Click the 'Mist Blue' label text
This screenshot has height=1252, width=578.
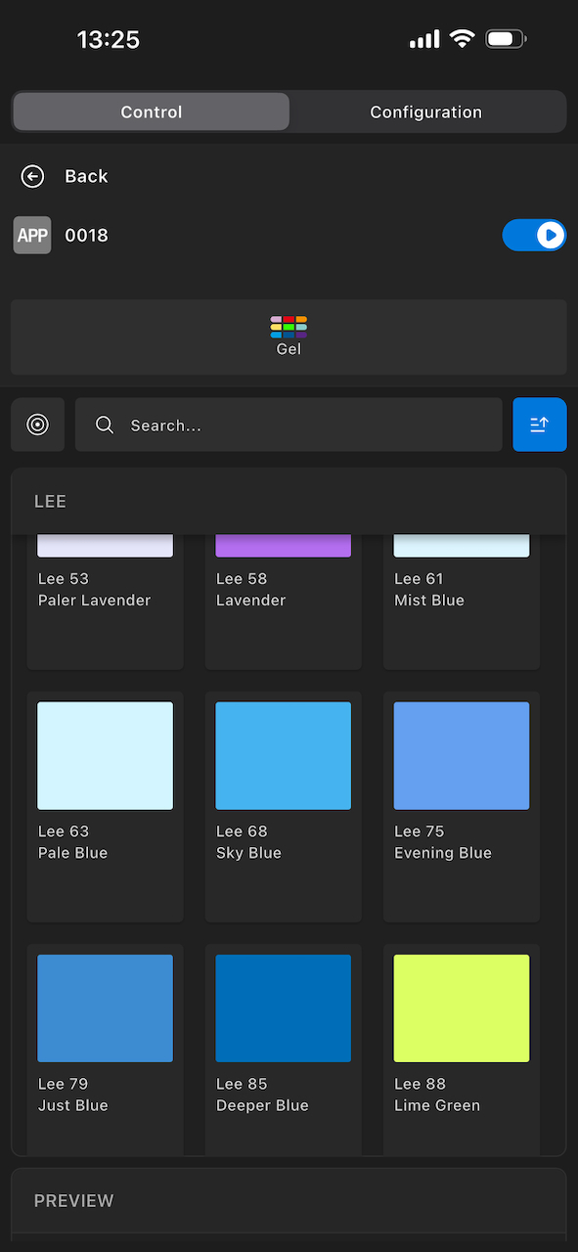(x=429, y=601)
